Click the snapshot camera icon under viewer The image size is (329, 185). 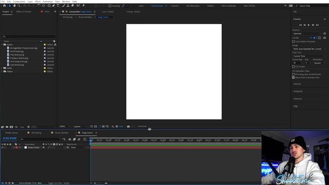point(129,126)
